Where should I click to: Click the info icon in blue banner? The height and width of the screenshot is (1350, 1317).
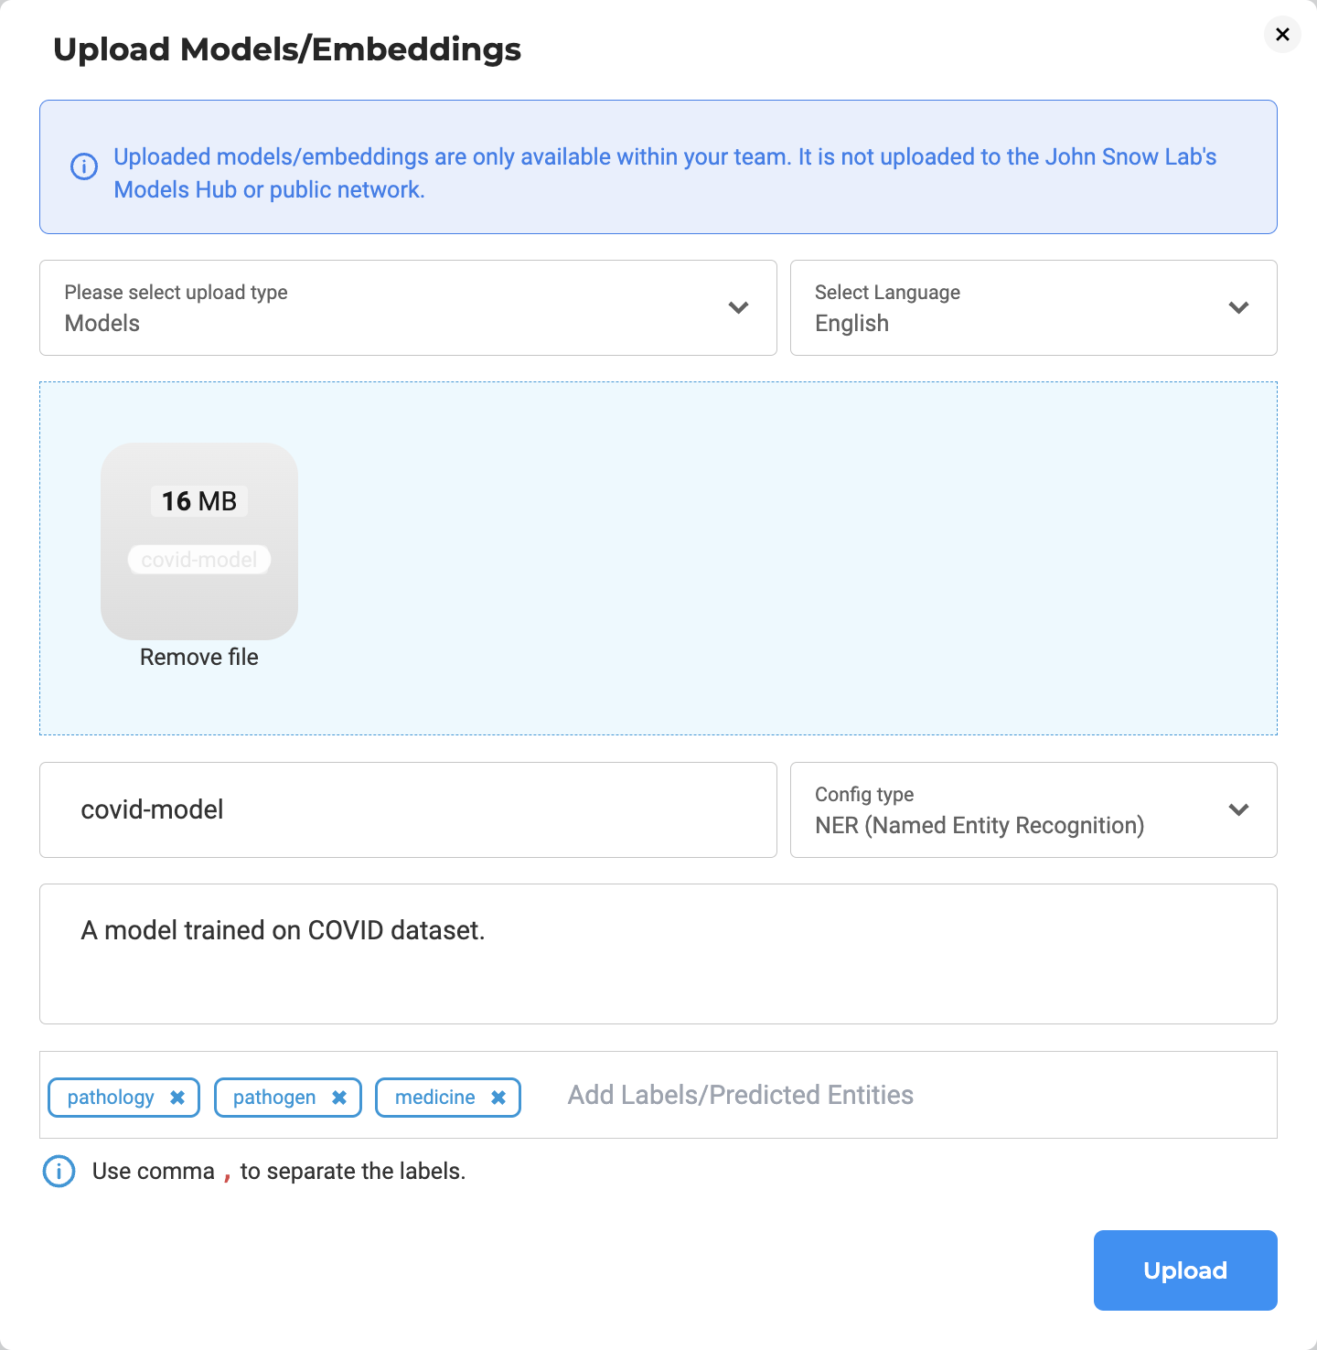(x=84, y=166)
